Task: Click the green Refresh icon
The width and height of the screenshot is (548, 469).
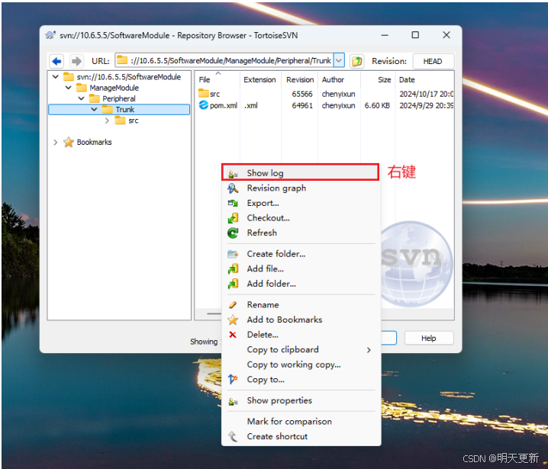Action: pyautogui.click(x=233, y=233)
